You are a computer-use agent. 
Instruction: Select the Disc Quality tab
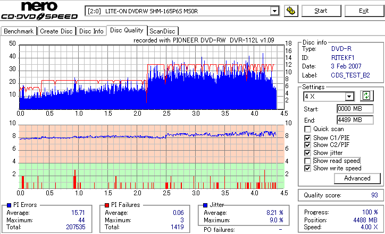point(127,30)
